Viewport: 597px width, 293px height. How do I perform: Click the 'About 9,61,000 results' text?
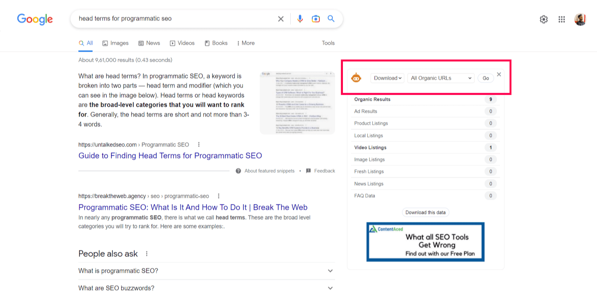(x=125, y=60)
